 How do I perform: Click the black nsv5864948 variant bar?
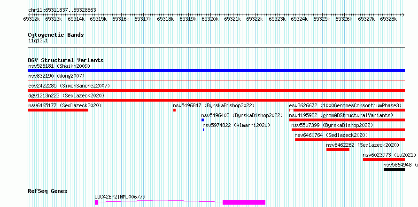(x=394, y=169)
